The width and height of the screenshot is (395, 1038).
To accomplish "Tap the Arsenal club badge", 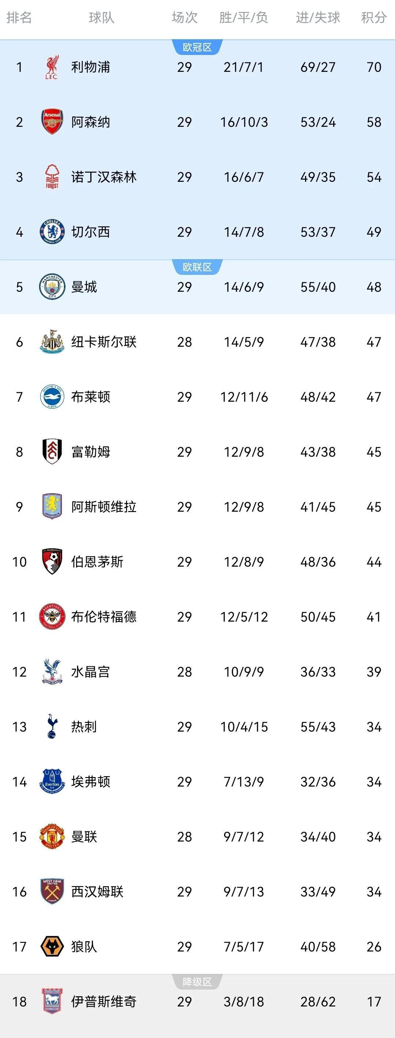I will 52,122.
